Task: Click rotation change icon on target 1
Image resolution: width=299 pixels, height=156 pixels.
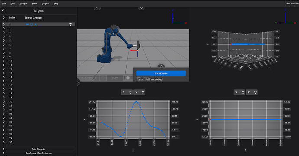Action: (x=32, y=24)
